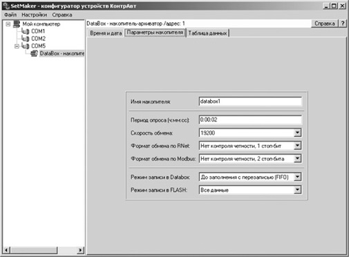Select DataBox - накопитель tree item text
The height and width of the screenshot is (257, 349).
point(62,53)
